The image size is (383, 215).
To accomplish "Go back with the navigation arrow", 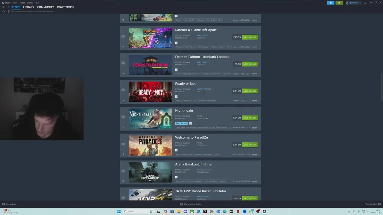I will [x=3, y=7].
